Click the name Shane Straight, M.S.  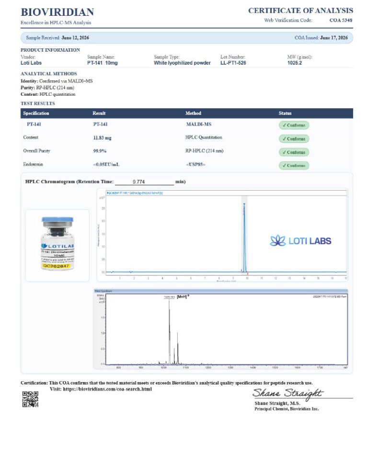277,403
